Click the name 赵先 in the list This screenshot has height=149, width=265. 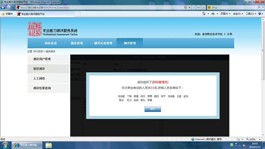186,96
